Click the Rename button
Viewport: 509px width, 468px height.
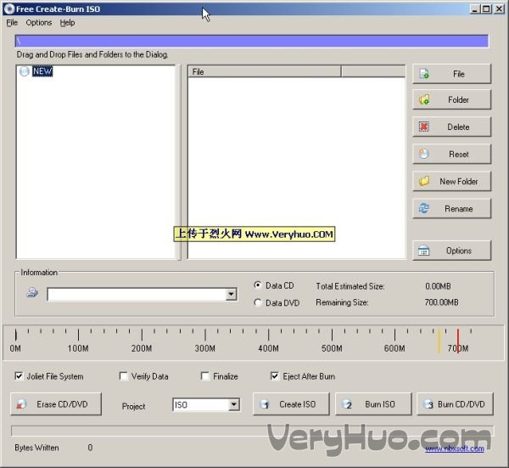tap(451, 208)
